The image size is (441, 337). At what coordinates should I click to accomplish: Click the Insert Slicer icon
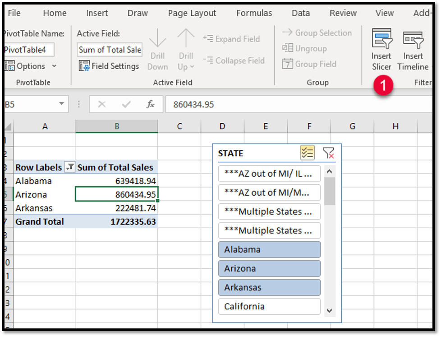pyautogui.click(x=381, y=39)
